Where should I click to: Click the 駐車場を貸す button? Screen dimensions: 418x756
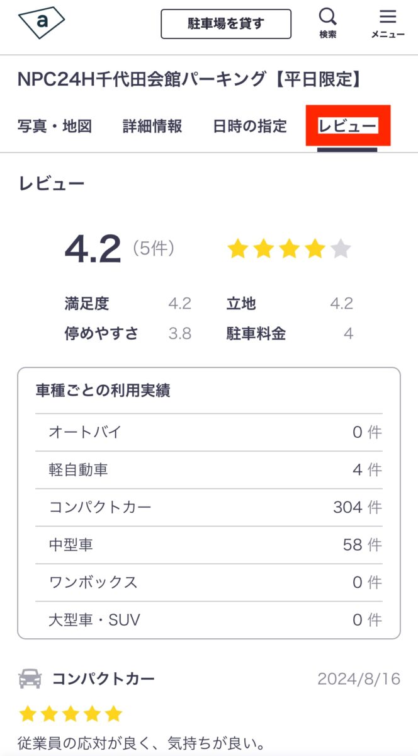(225, 23)
